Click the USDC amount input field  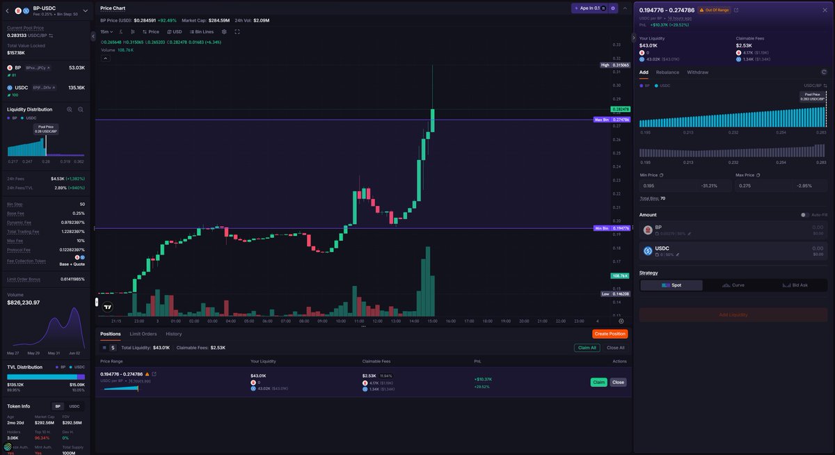(733, 250)
